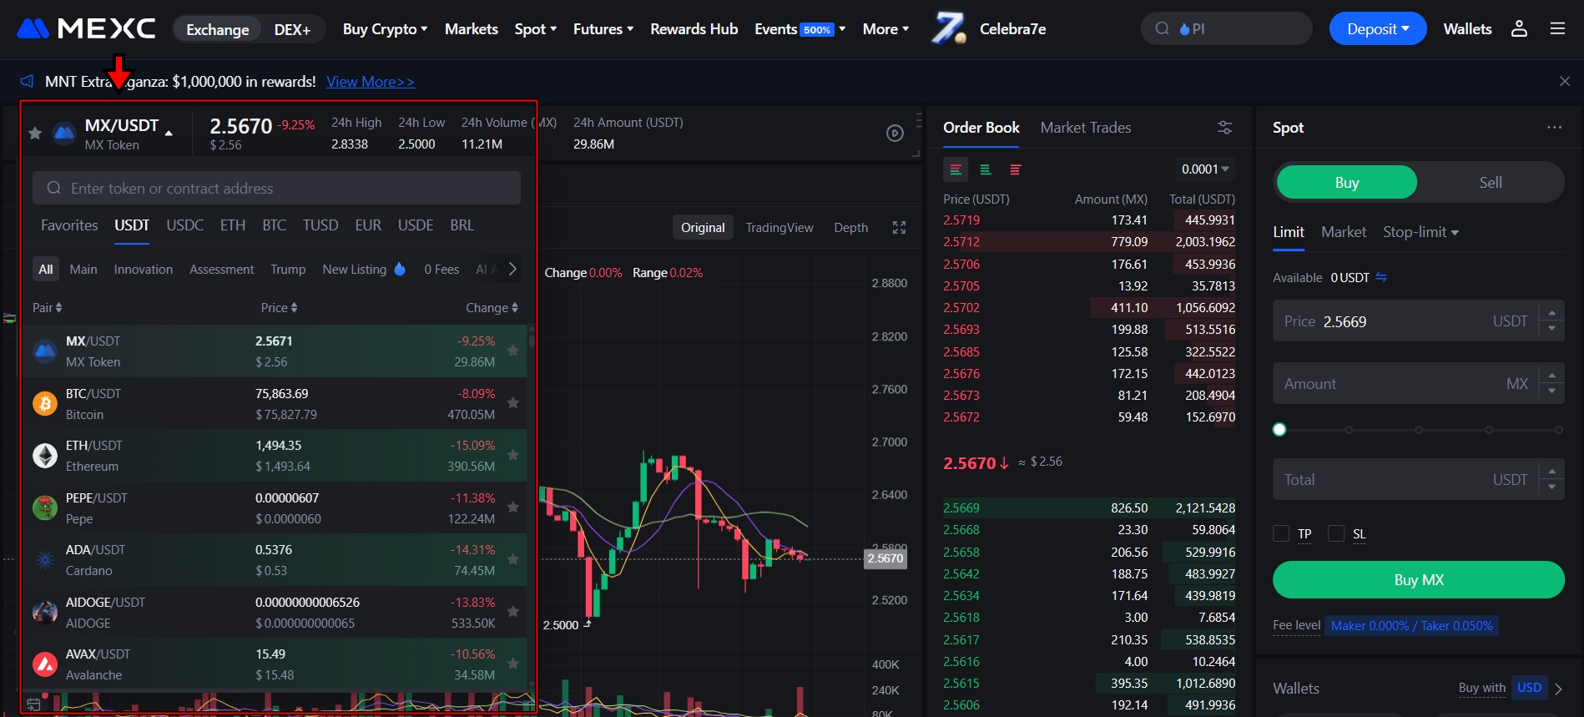Image resolution: width=1584 pixels, height=717 pixels.
Task: Favorite the MX/USDT row star
Action: 513,351
